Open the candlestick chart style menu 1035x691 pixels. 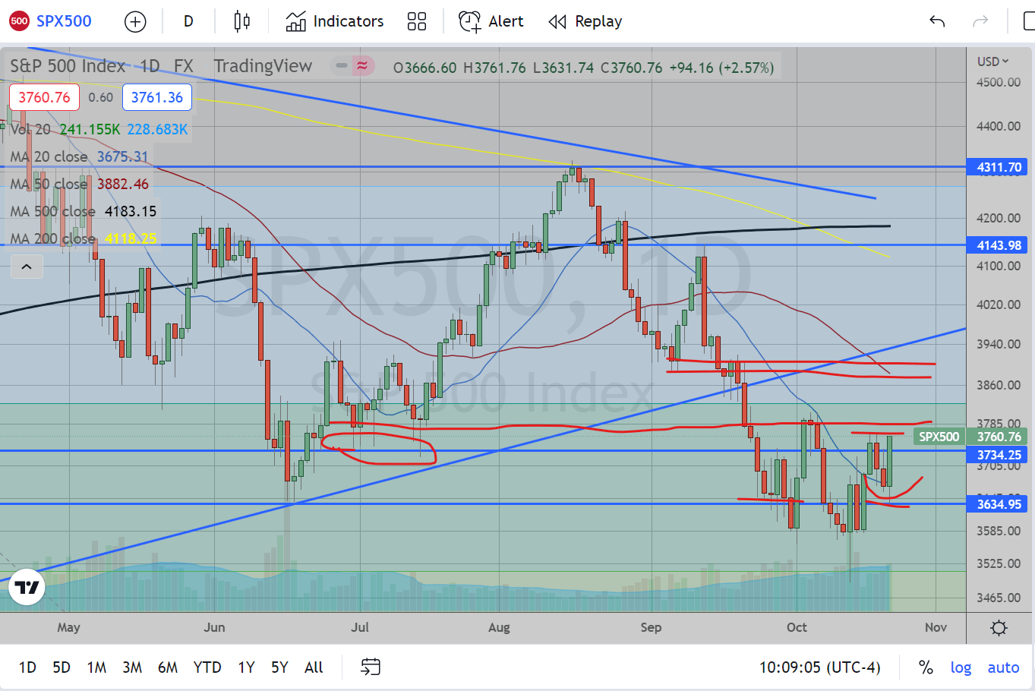pyautogui.click(x=242, y=21)
